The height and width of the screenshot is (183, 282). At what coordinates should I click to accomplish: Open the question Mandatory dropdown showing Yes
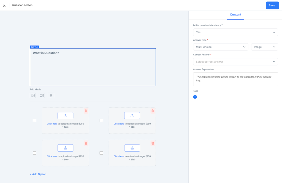coord(235,32)
